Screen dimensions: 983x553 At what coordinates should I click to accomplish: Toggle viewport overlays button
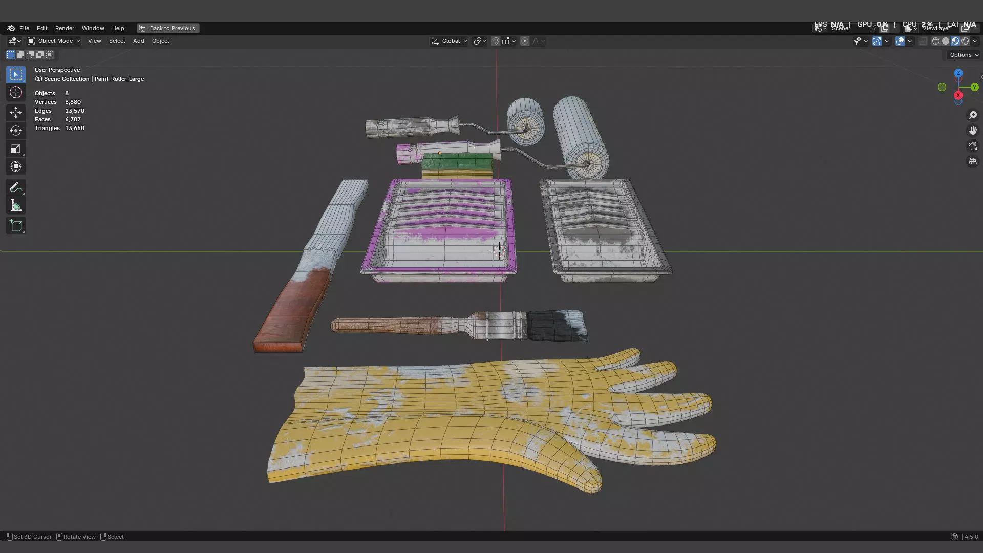tap(900, 41)
